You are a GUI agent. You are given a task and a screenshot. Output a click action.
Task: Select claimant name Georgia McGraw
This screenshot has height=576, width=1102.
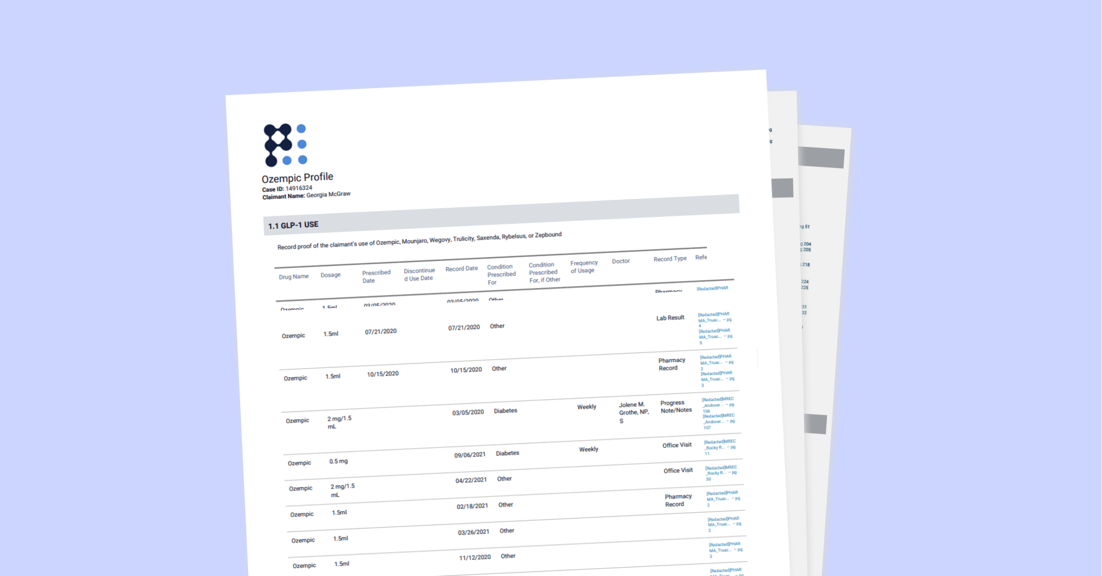pyautogui.click(x=328, y=194)
